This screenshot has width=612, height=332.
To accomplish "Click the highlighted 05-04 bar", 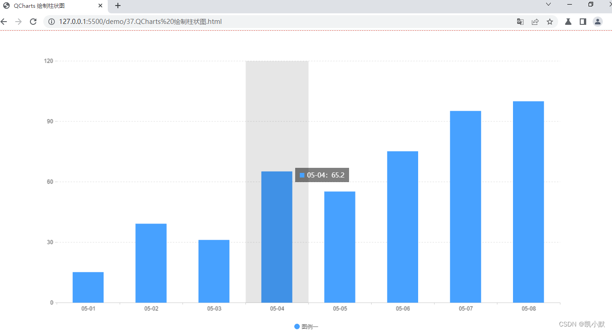I will (x=277, y=237).
